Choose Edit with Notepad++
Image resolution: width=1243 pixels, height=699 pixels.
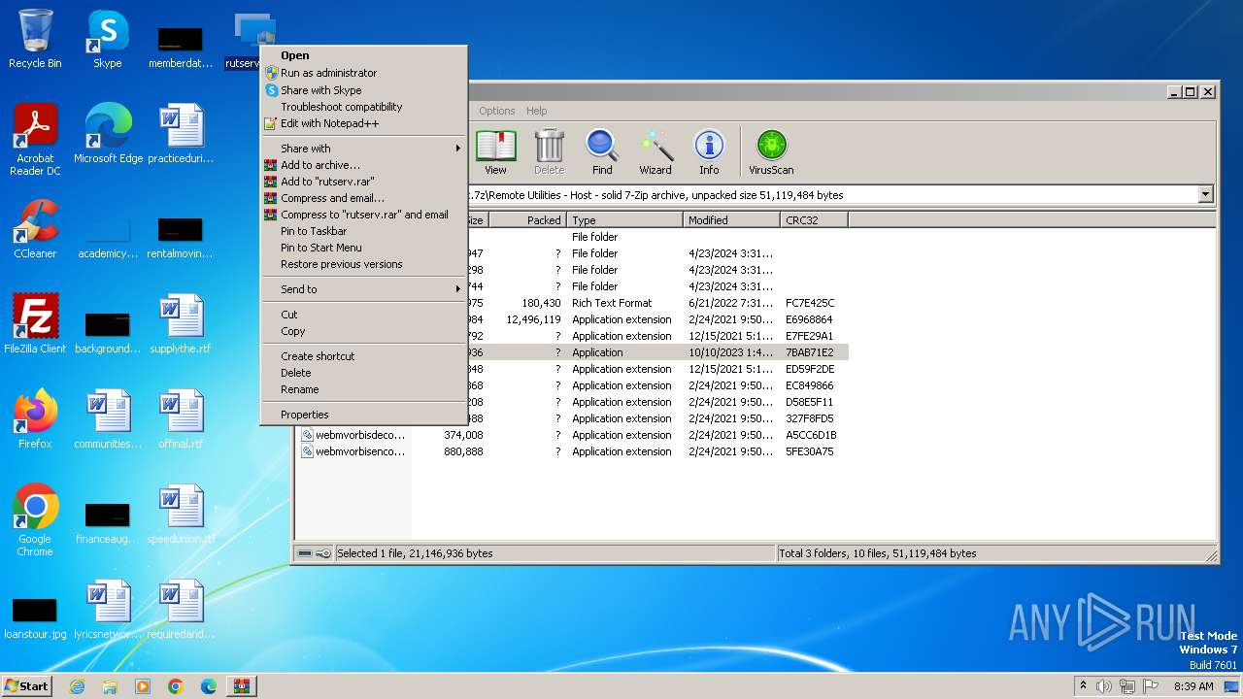click(364, 123)
